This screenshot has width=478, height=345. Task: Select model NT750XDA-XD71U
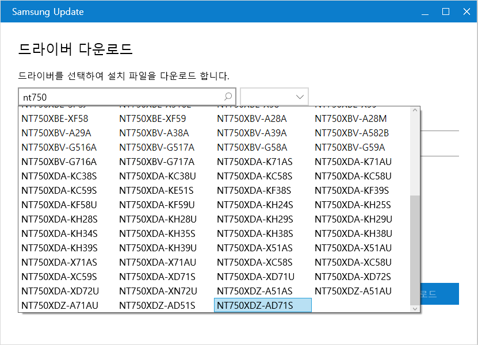click(x=256, y=276)
